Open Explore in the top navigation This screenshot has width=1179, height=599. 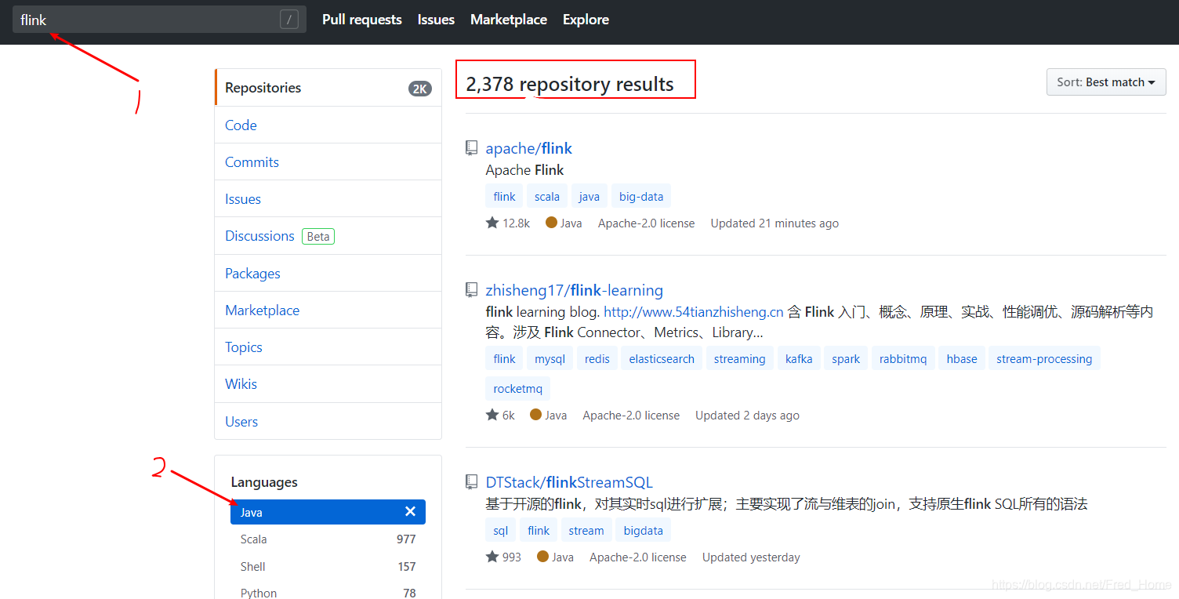(586, 20)
